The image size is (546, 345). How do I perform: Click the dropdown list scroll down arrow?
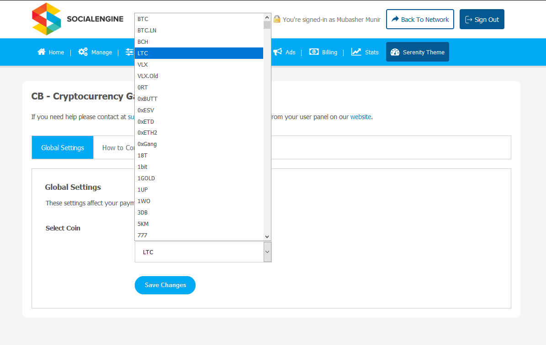click(267, 236)
